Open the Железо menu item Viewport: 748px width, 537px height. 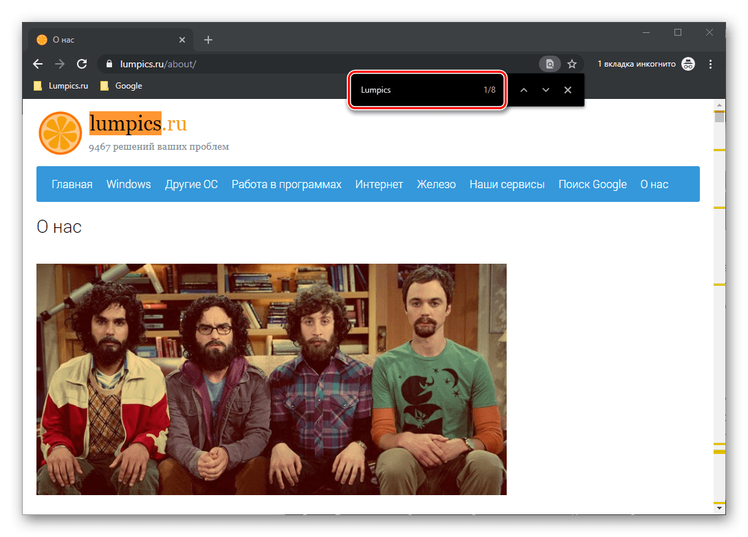pyautogui.click(x=437, y=185)
